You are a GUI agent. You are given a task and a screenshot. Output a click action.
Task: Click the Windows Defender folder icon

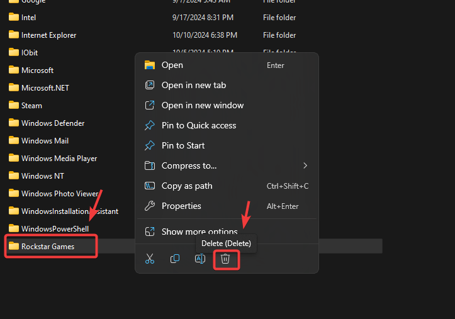point(13,123)
